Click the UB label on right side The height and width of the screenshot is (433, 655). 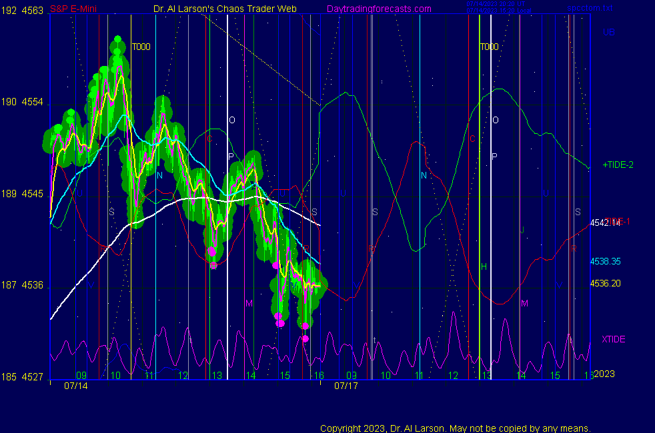tap(608, 32)
